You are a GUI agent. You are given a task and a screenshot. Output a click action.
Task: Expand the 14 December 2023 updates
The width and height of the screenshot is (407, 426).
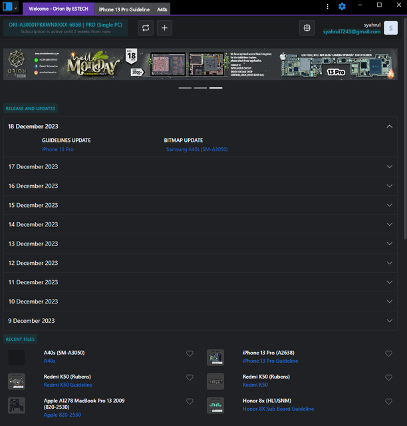point(389,224)
